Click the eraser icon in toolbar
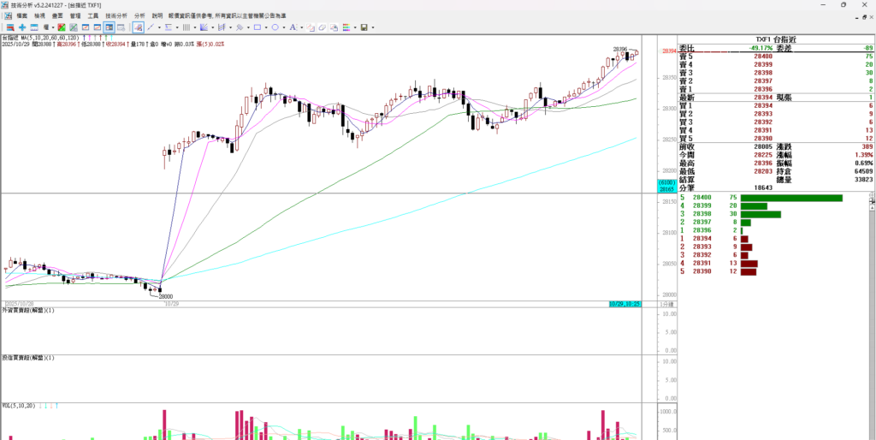The width and height of the screenshot is (876, 440). (322, 27)
